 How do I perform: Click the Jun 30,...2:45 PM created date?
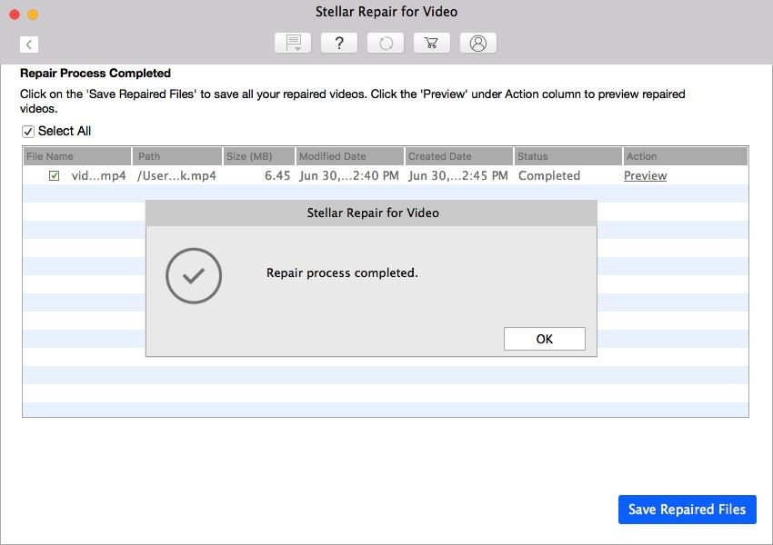(x=458, y=175)
